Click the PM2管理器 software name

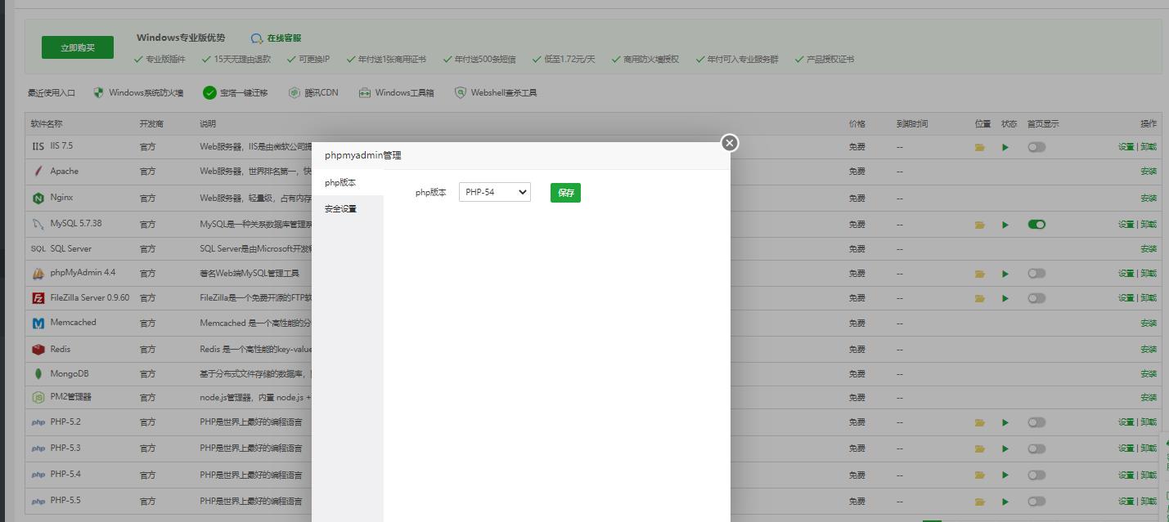[71, 397]
